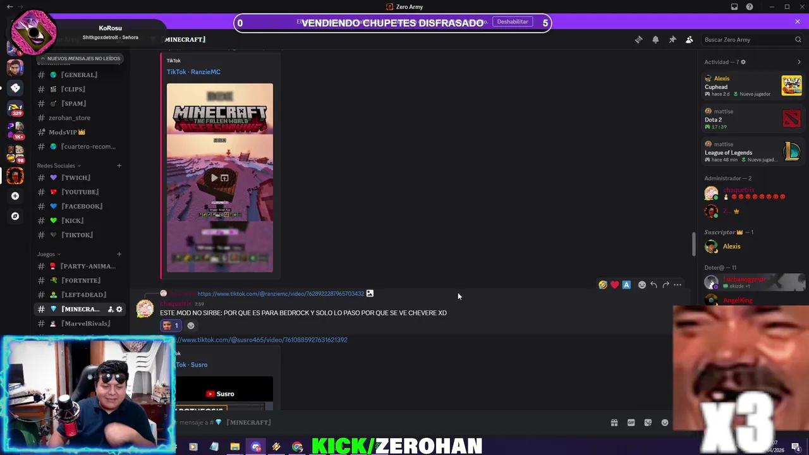
Task: Open Discord help icon in title bar
Action: 750,7
